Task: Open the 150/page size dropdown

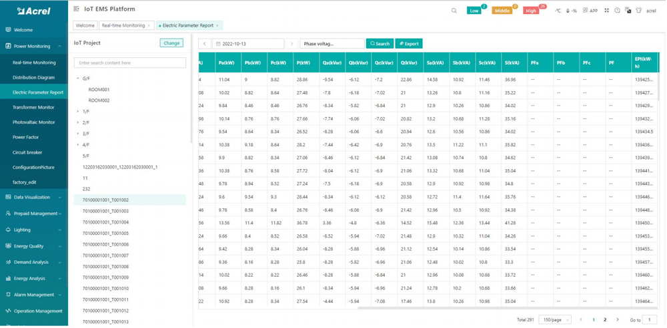Action: [x=555, y=319]
